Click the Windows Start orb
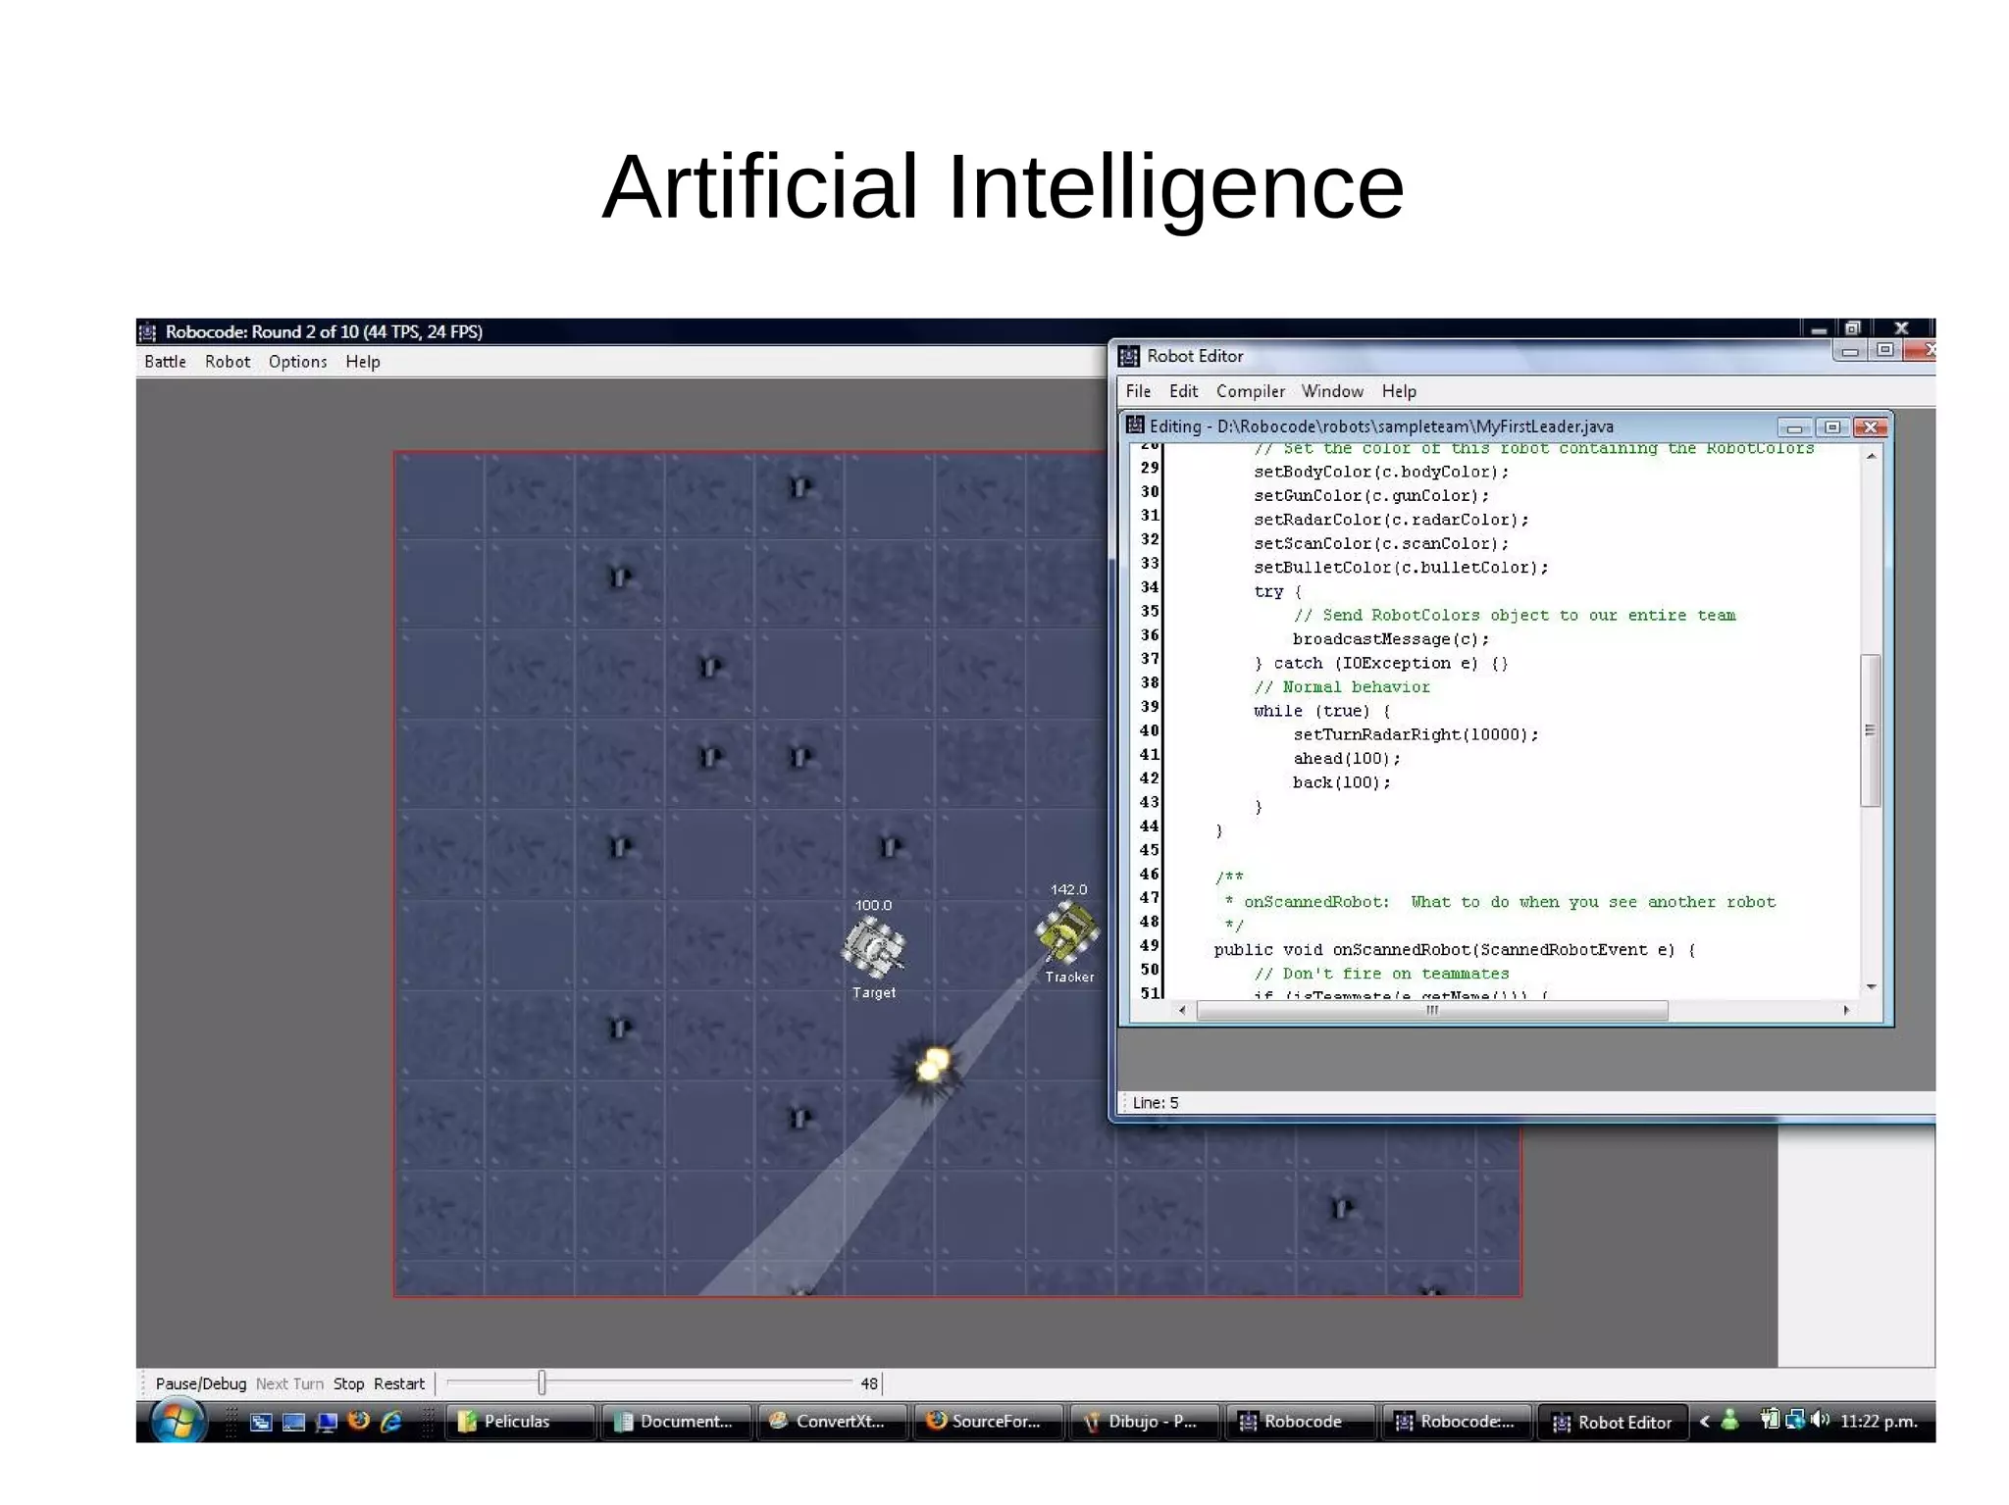2009x1505 pixels. tap(178, 1421)
